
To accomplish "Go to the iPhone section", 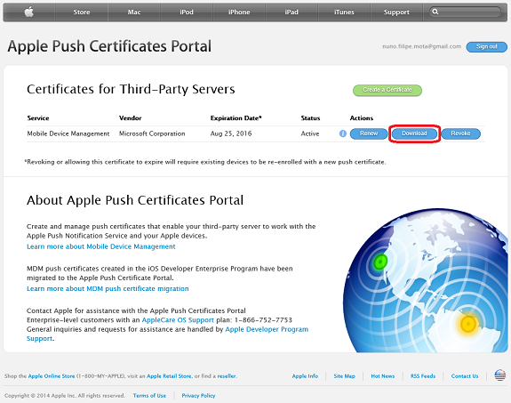I will (239, 12).
